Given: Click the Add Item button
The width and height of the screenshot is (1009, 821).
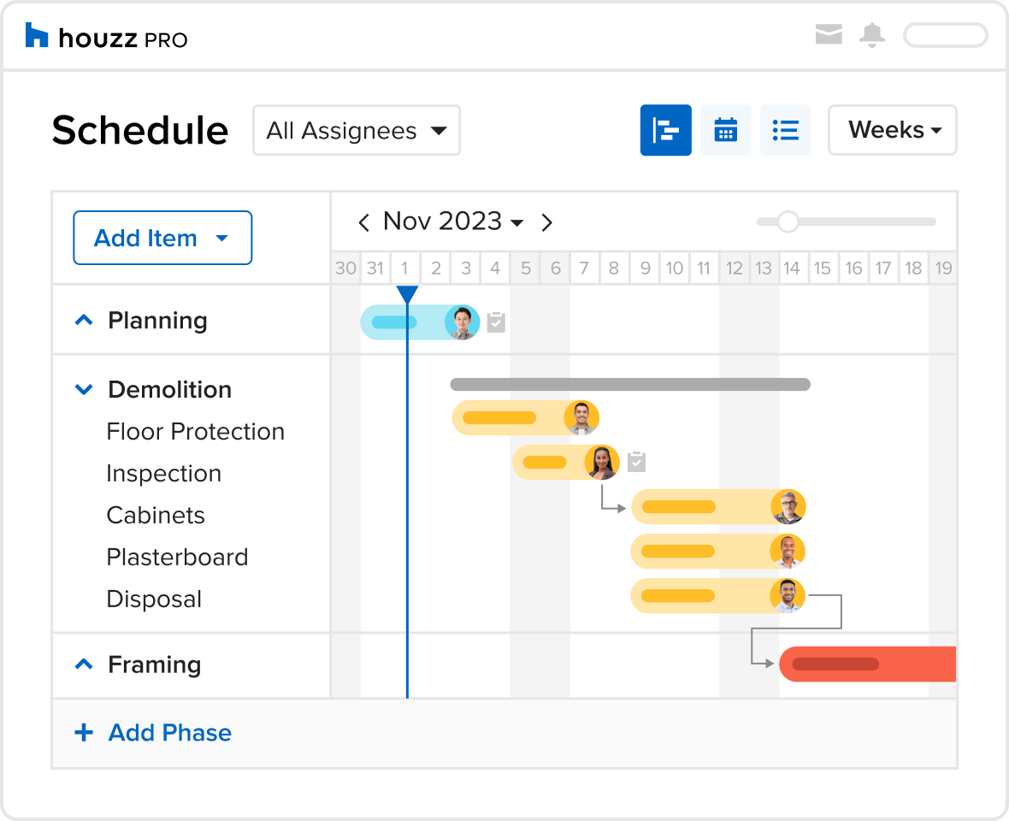Looking at the screenshot, I should click(x=162, y=238).
